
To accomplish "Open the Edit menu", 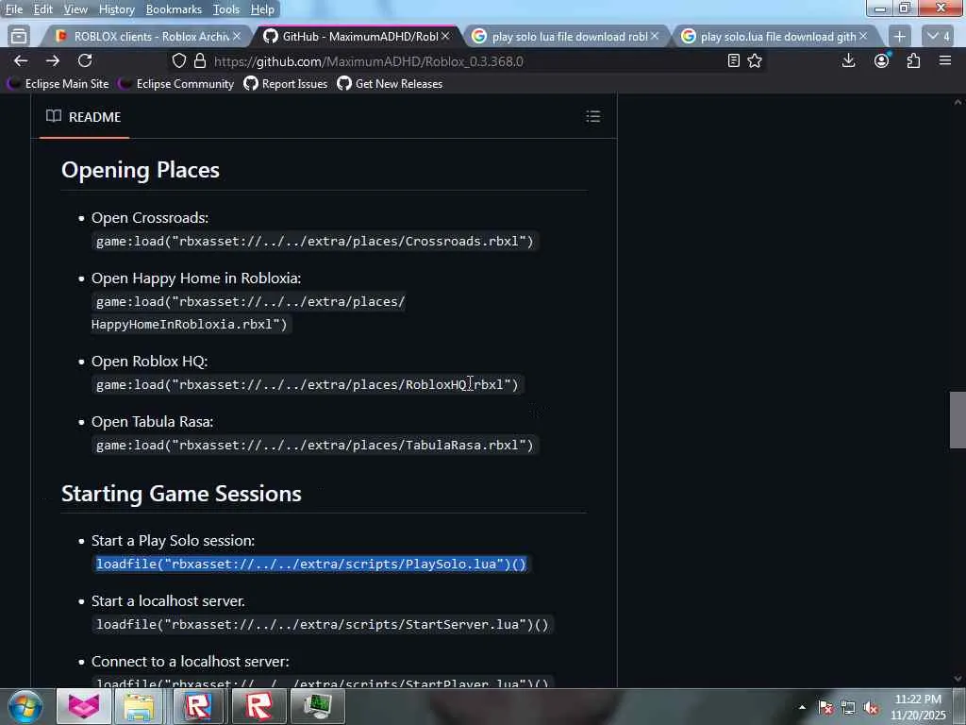I will [42, 9].
